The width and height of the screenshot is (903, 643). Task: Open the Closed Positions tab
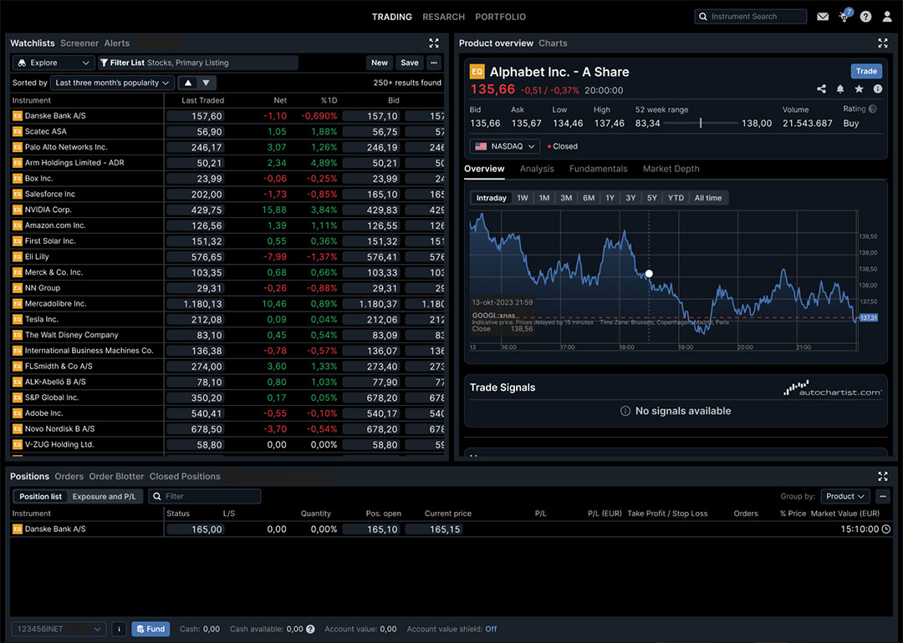tap(185, 476)
